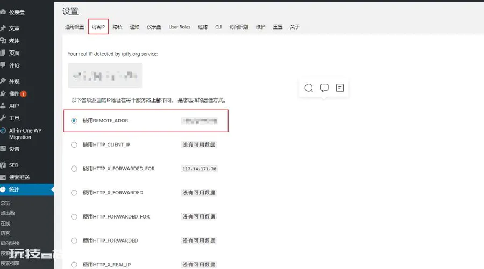Click the search icon in floating toolbar
Viewport: 484px width, 269px height.
(309, 88)
